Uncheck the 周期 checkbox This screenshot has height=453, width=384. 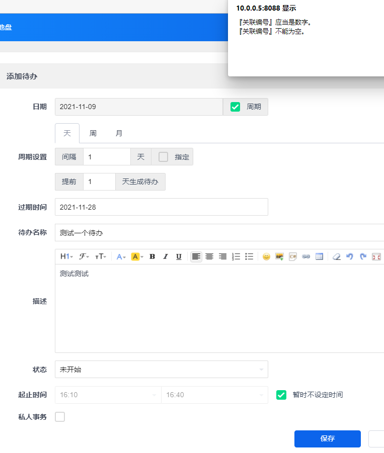[x=235, y=107]
